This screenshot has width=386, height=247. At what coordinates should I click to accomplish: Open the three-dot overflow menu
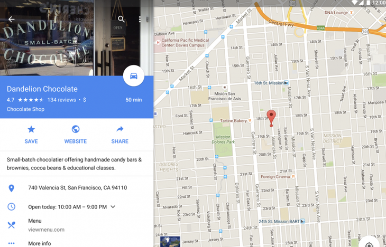[x=140, y=19]
